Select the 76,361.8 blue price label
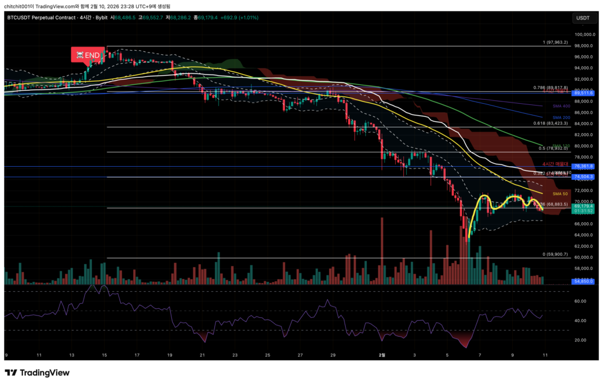 [x=582, y=167]
